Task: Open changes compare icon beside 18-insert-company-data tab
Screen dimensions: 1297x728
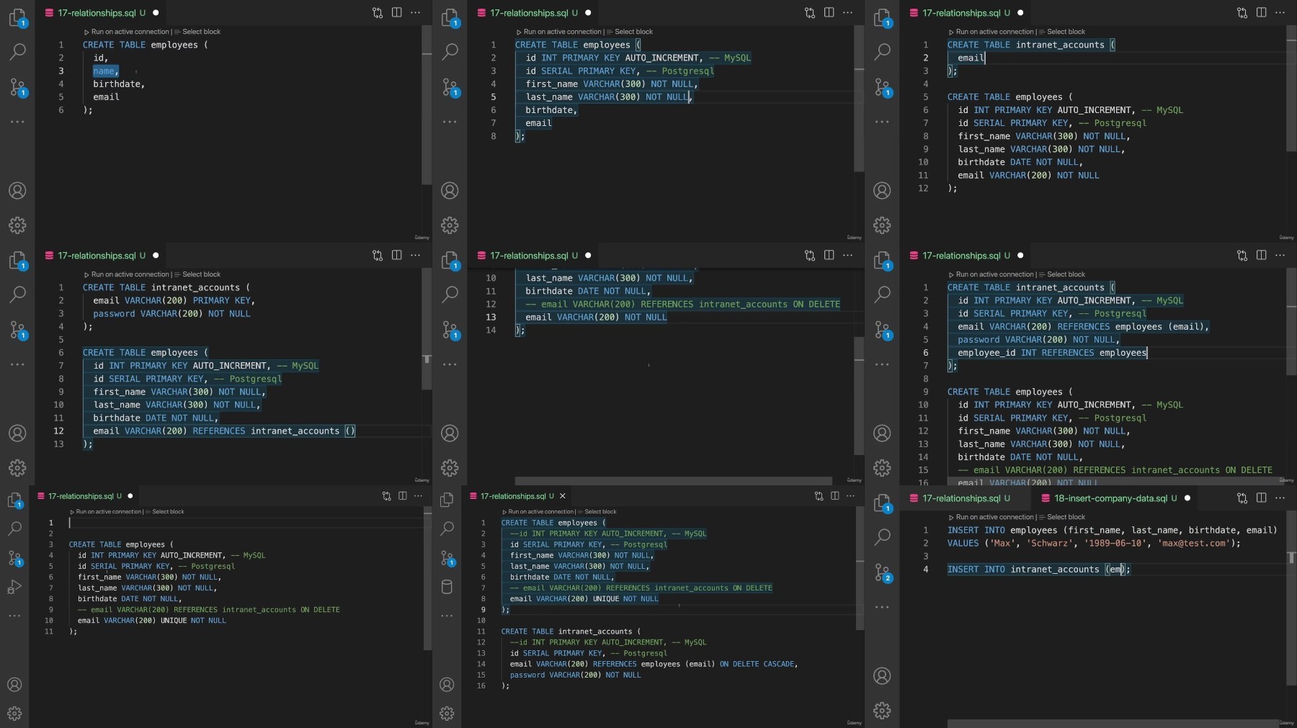Action: pos(1242,498)
